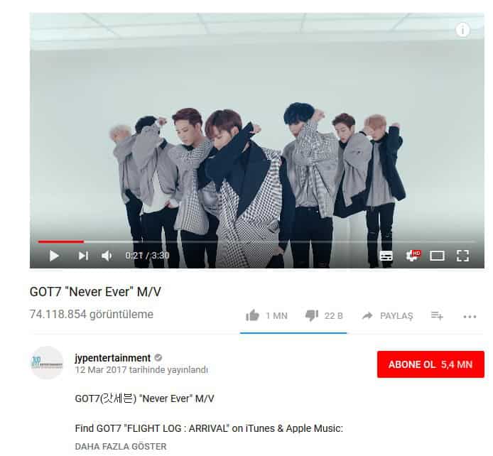Switch to theater mode view
Viewport: 493px width, 456px height.
437,256
